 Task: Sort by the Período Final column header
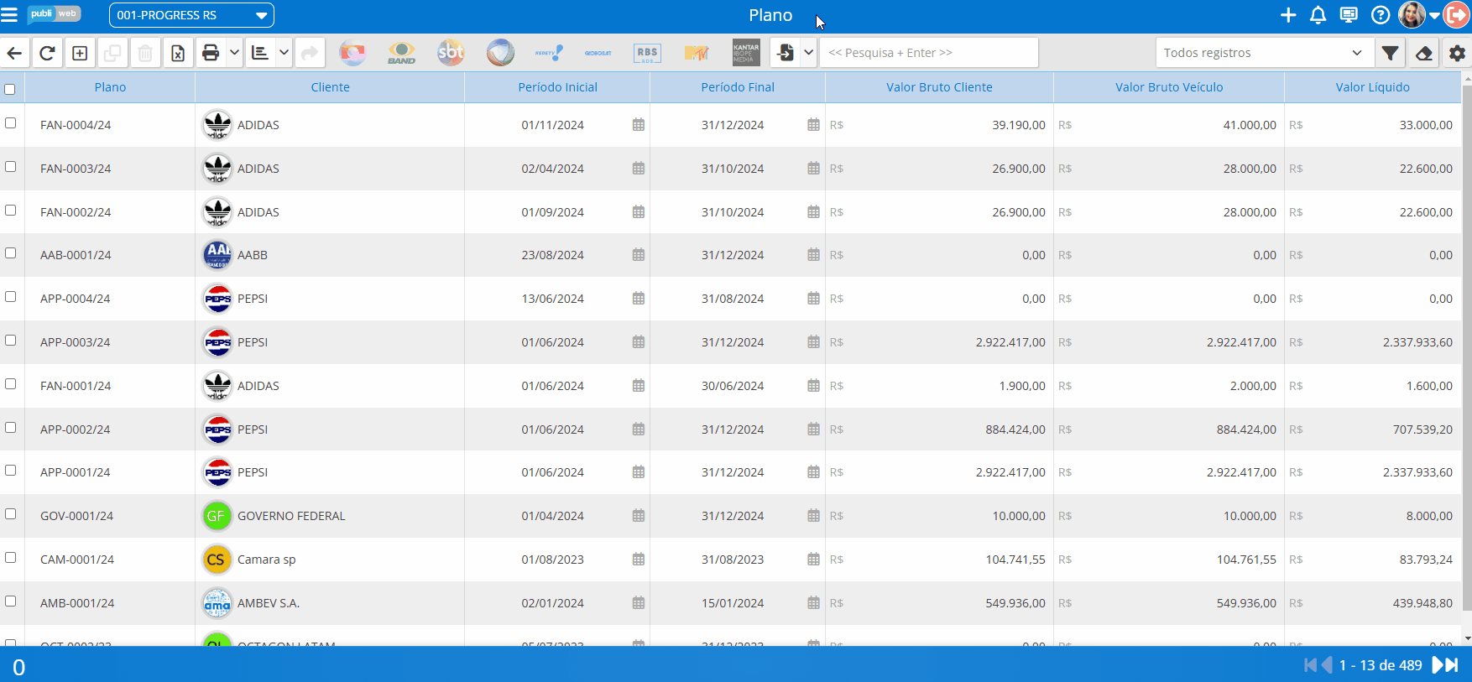tap(738, 87)
